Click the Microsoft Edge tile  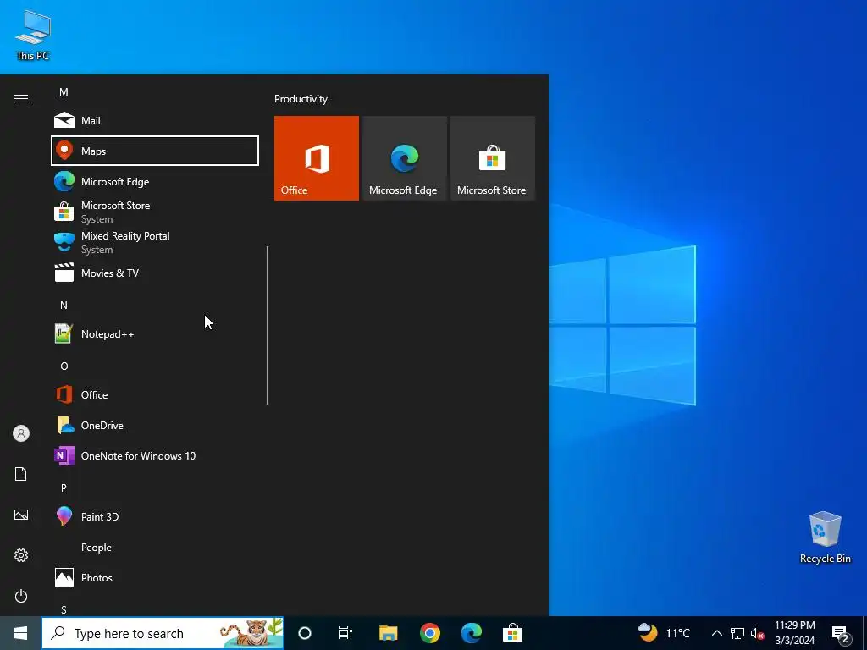click(x=404, y=158)
